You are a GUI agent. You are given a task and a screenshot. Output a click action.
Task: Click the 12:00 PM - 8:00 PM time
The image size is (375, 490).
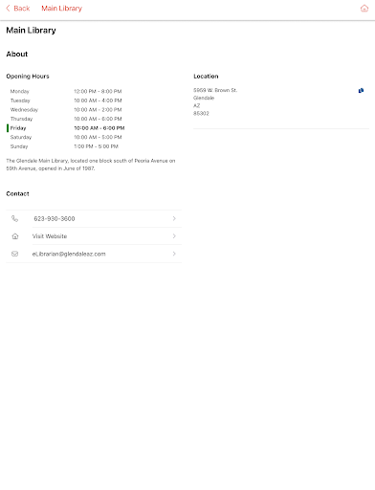pyautogui.click(x=98, y=91)
